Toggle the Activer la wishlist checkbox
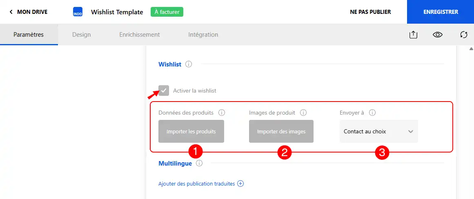 (164, 90)
